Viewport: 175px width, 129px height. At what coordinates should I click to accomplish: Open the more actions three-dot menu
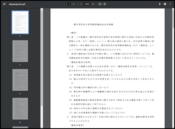coord(170,4)
